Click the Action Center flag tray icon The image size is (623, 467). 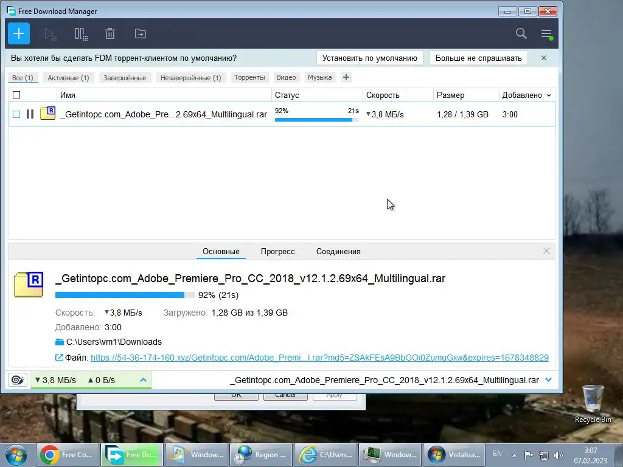point(529,455)
